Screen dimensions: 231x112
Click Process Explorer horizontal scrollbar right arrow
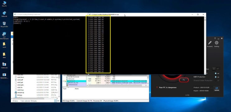click(x=146, y=85)
